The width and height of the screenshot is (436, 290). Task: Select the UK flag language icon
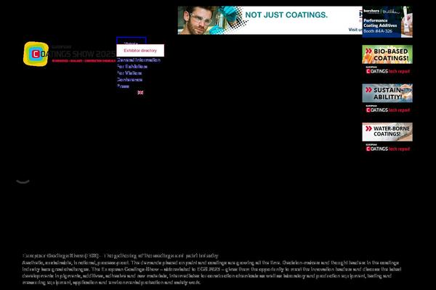point(140,92)
